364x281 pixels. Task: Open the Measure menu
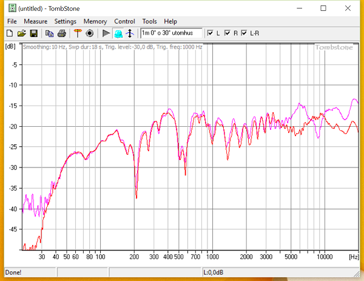click(x=36, y=21)
